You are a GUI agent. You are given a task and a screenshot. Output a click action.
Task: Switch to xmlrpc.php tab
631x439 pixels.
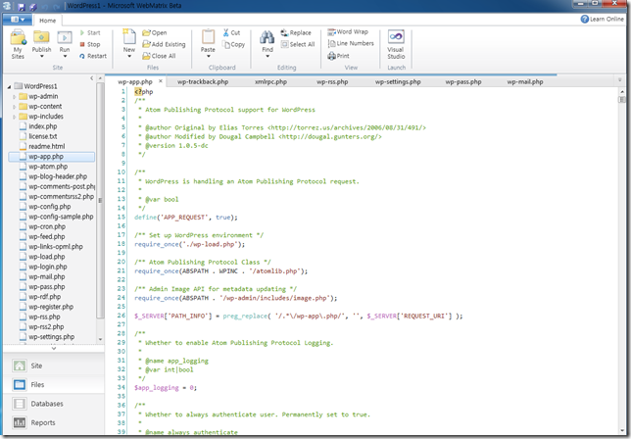270,81
